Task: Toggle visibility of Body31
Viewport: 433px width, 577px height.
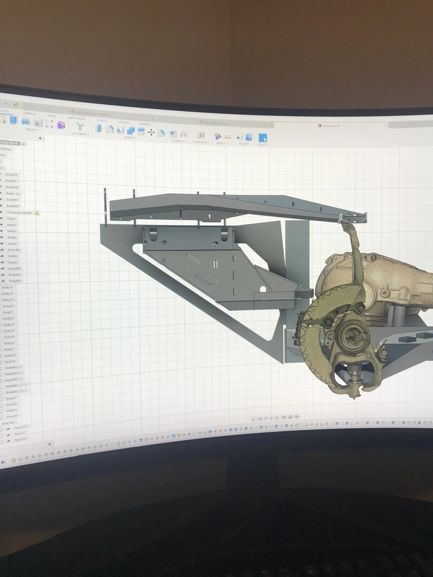Action: tap(1, 411)
